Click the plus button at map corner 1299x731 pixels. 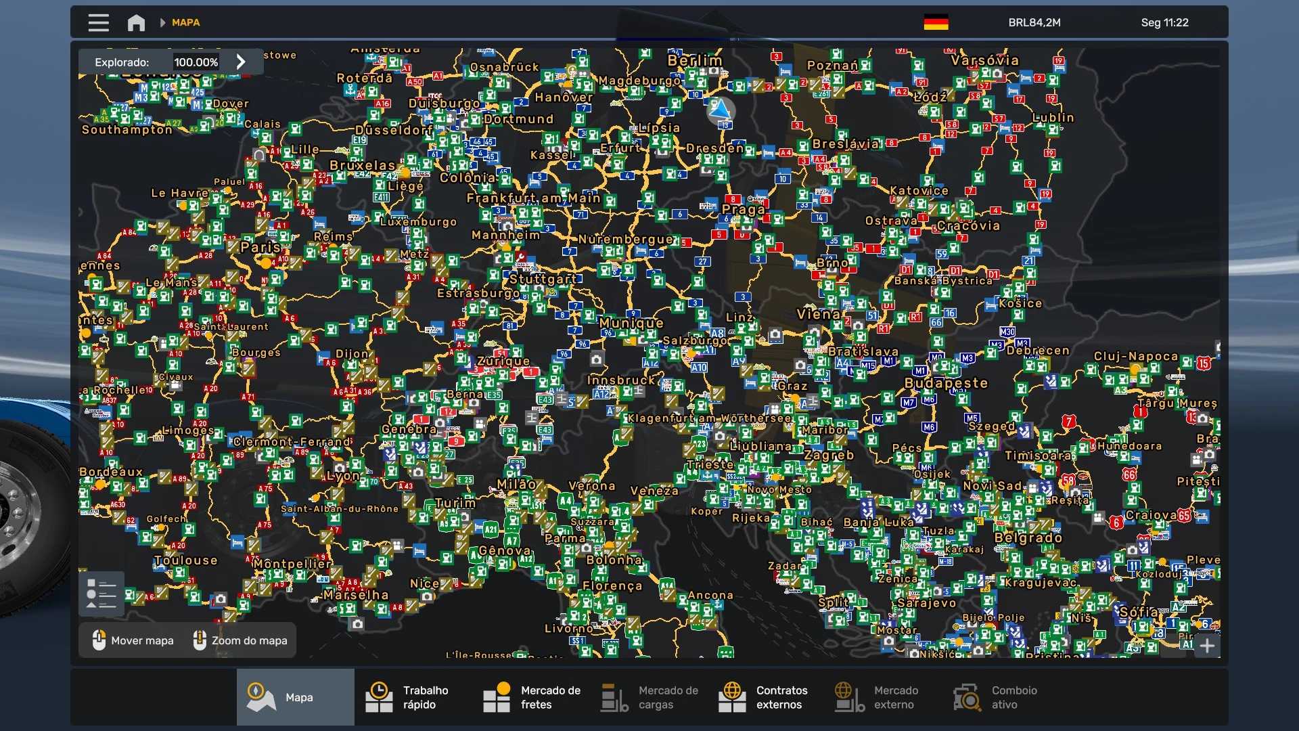point(1207,646)
